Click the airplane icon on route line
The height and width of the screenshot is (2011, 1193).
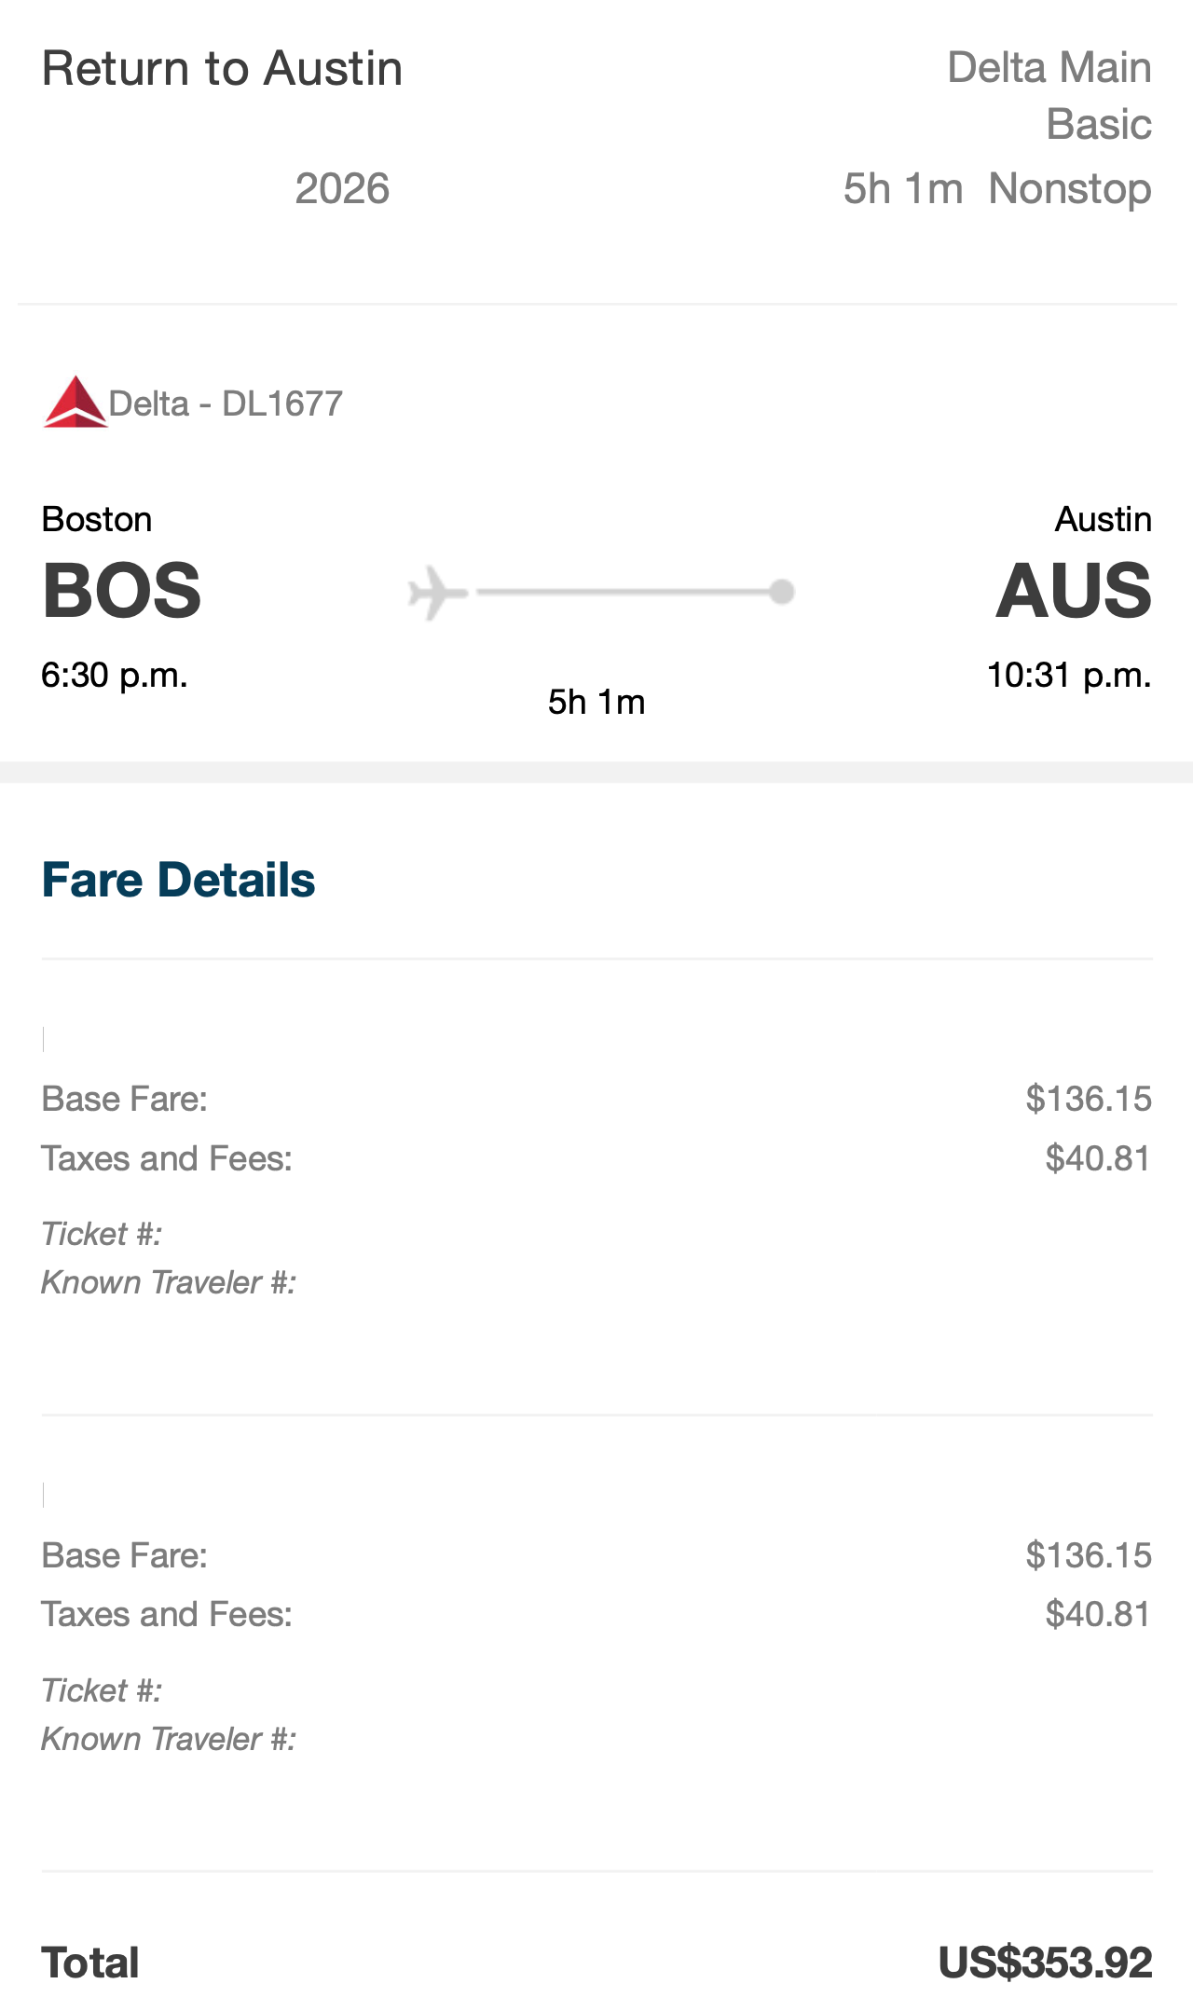(436, 592)
